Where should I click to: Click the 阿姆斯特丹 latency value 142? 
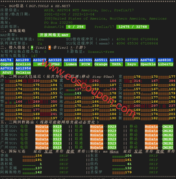39,172
